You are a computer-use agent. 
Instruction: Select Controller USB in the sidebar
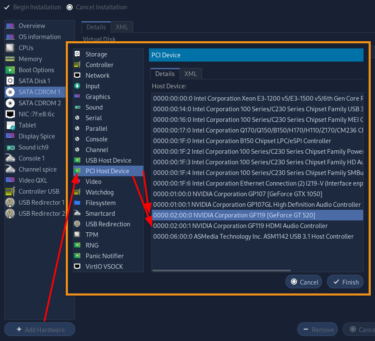[x=35, y=192]
